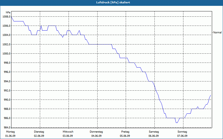Click the date '07.06.09'

182,136
